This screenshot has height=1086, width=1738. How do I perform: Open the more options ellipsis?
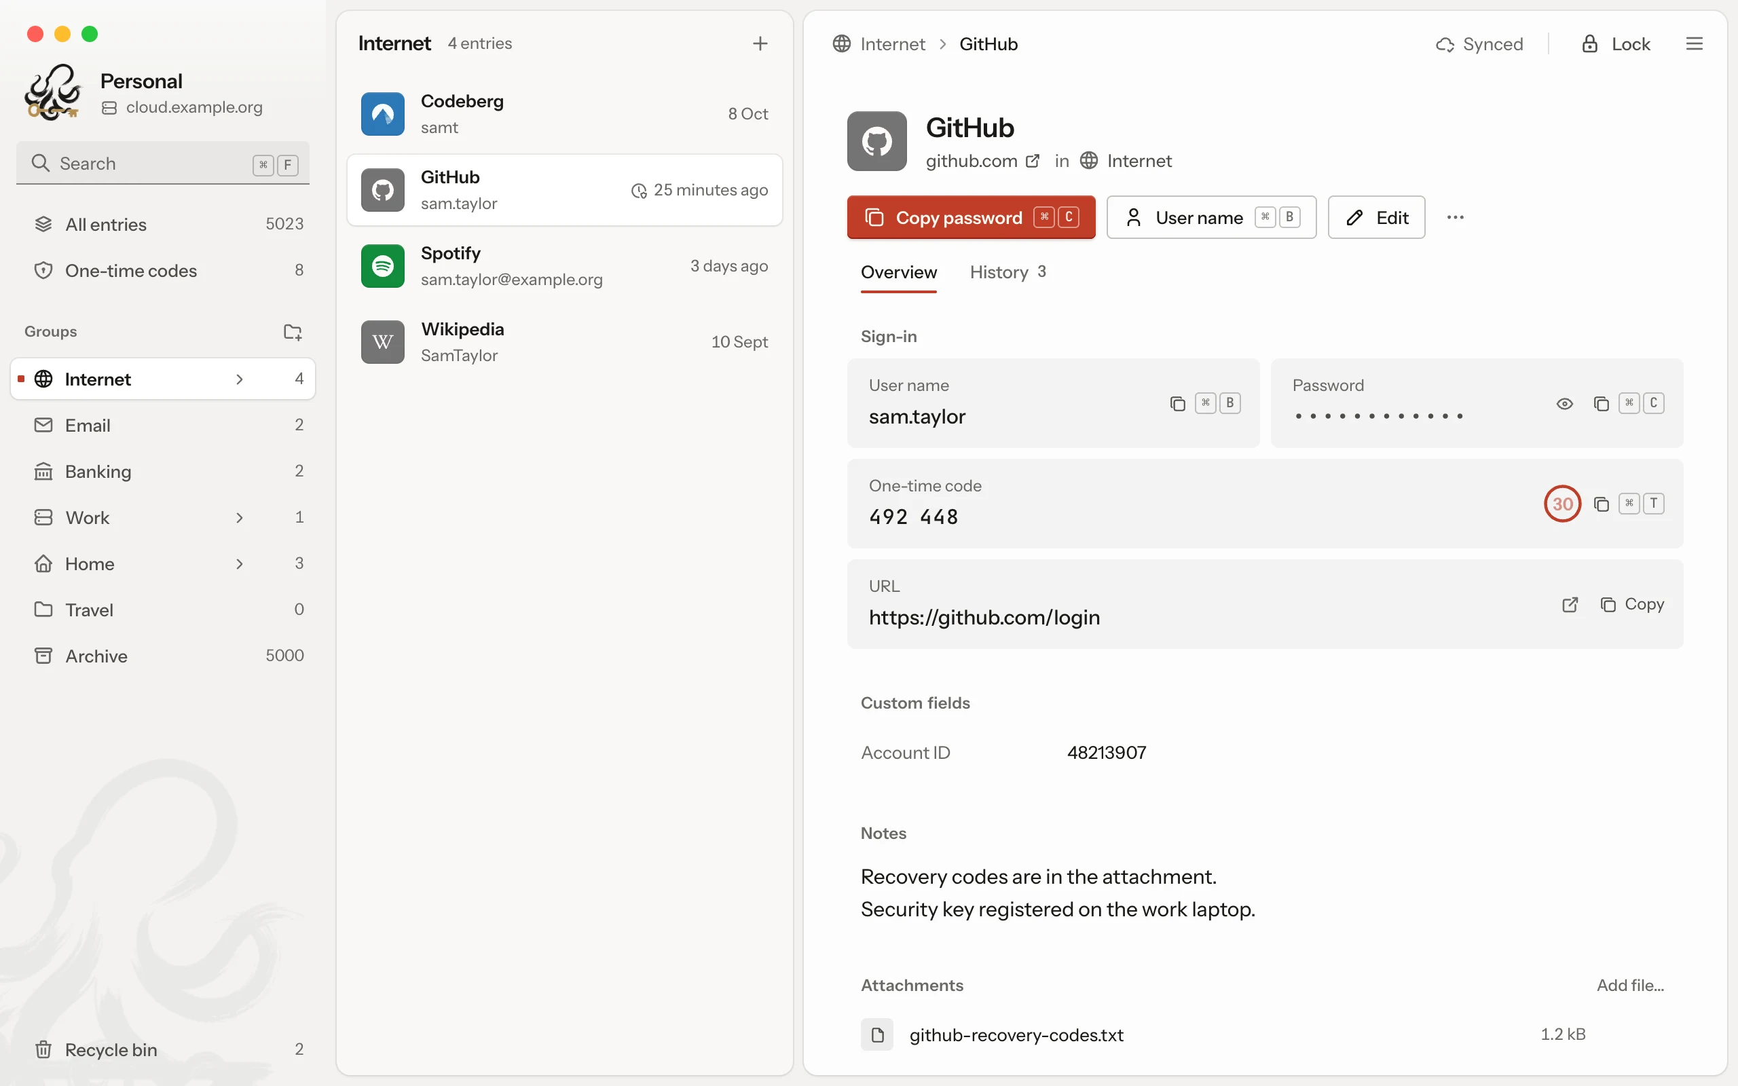pyautogui.click(x=1455, y=217)
